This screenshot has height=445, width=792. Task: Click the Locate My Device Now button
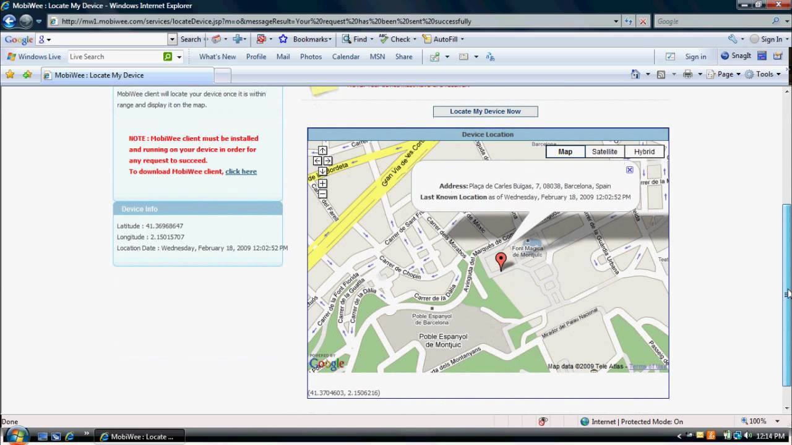(486, 111)
